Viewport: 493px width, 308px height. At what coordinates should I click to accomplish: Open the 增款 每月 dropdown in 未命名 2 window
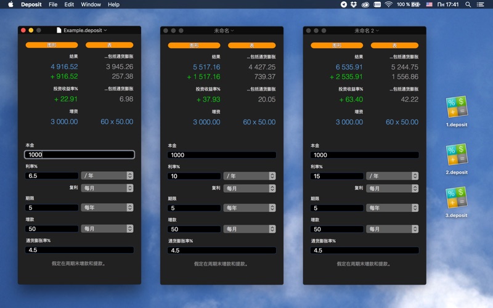tap(392, 229)
